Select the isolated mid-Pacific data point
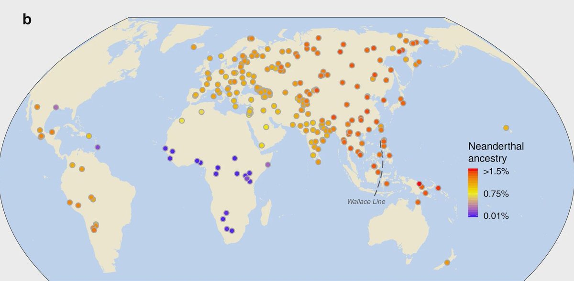Viewport: 574px width, 281px height. click(506, 128)
